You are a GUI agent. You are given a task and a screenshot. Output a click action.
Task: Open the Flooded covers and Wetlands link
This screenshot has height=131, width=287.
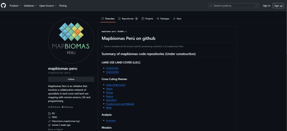click(x=120, y=104)
